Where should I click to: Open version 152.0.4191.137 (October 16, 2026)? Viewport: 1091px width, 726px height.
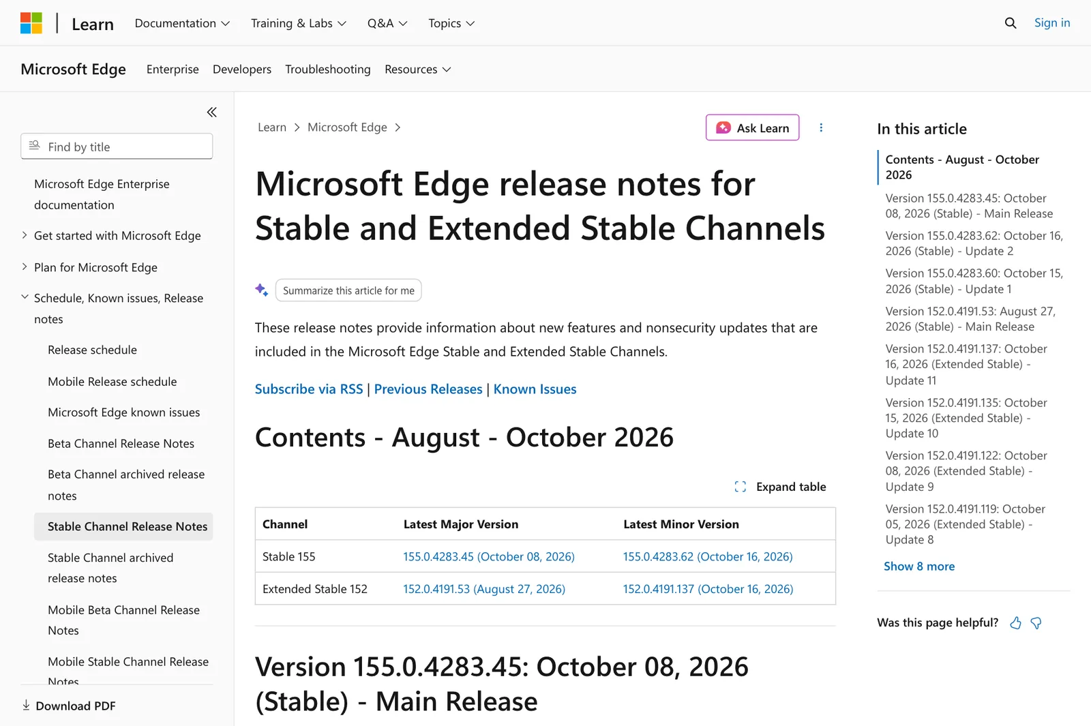[x=708, y=589]
